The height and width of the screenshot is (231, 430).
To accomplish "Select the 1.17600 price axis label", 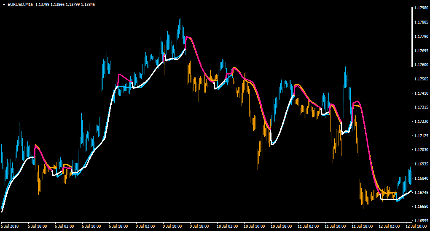I will (x=422, y=65).
